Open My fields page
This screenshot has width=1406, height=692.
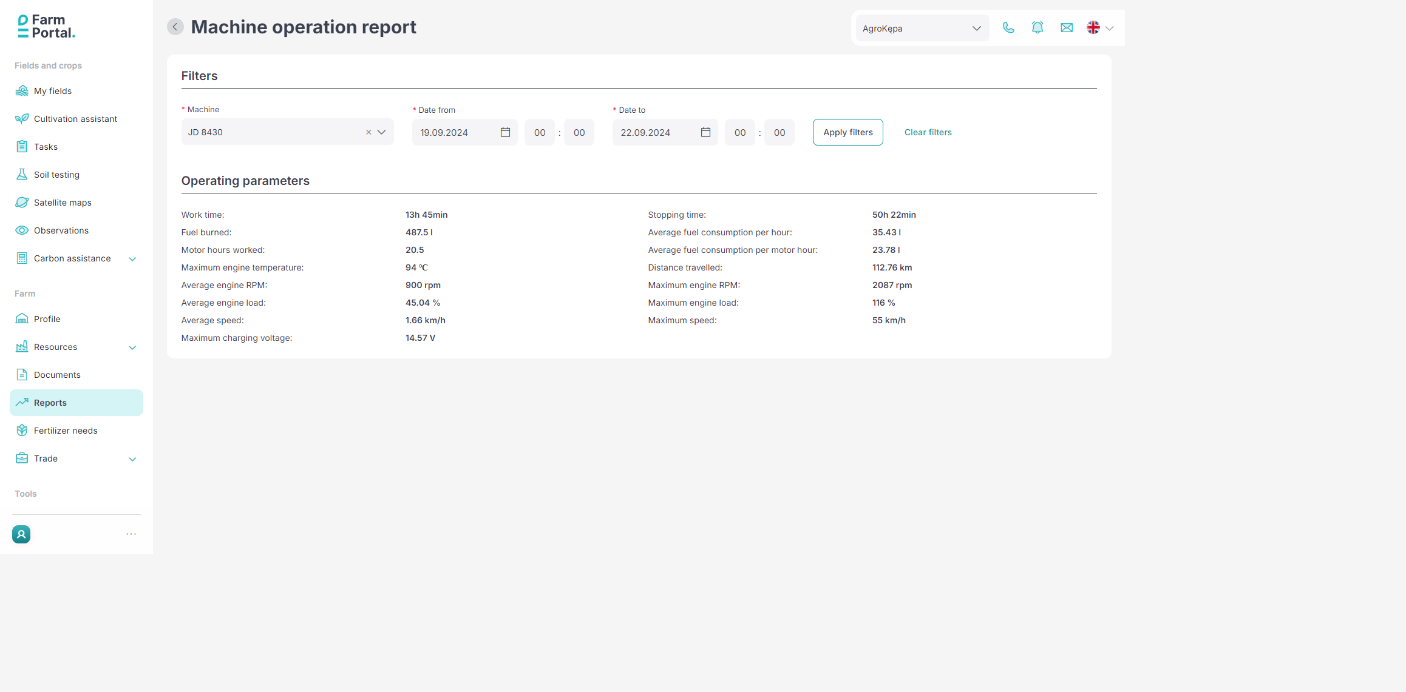tap(76, 91)
